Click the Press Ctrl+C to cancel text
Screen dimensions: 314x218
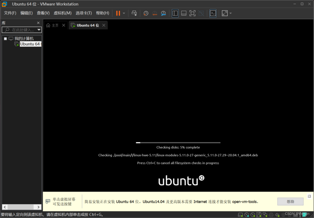[x=178, y=163]
